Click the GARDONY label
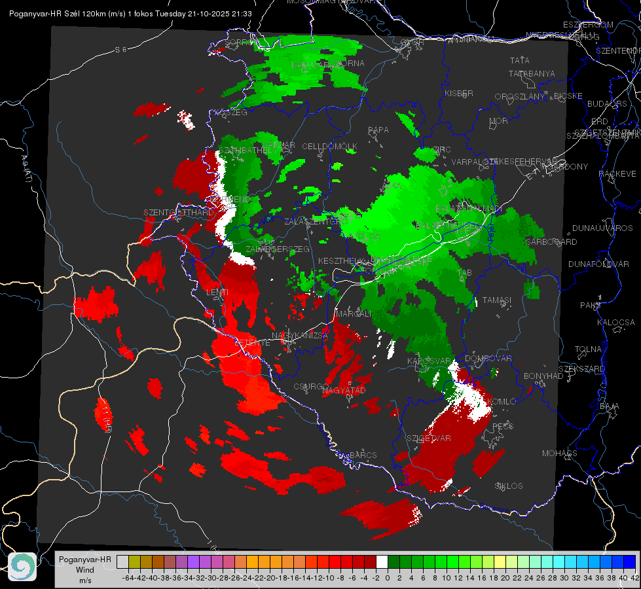This screenshot has width=641, height=589. pyautogui.click(x=570, y=166)
